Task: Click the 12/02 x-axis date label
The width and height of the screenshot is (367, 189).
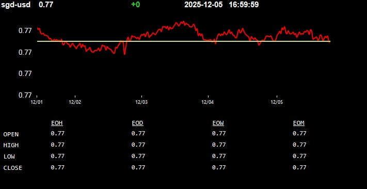Action: (75, 102)
